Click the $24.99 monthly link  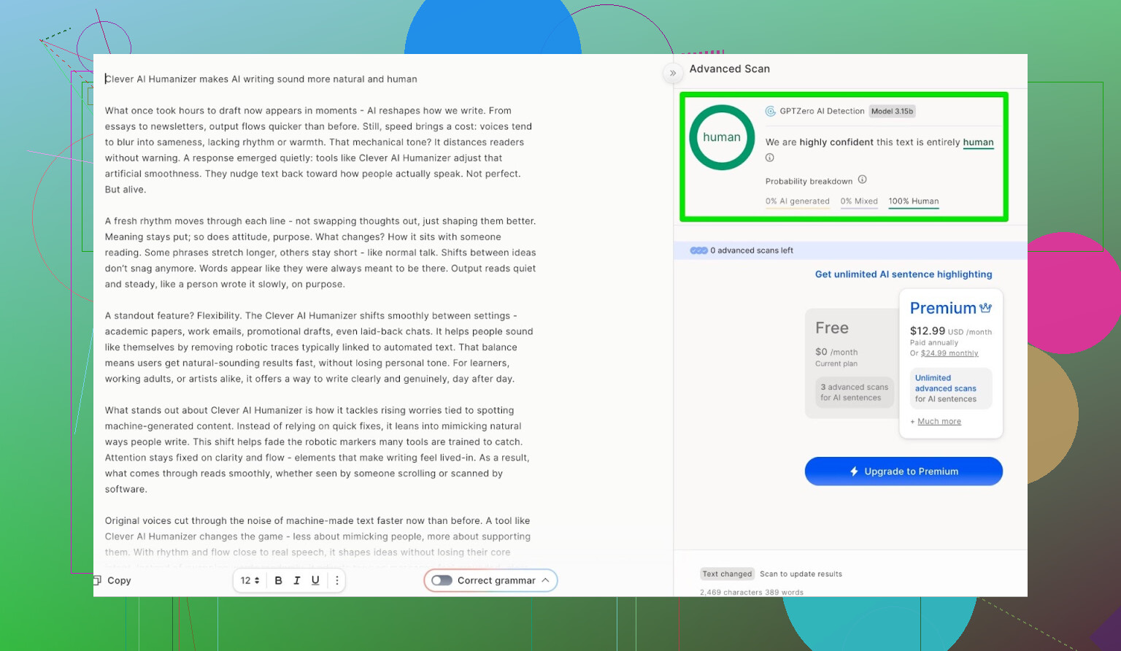pyautogui.click(x=949, y=353)
